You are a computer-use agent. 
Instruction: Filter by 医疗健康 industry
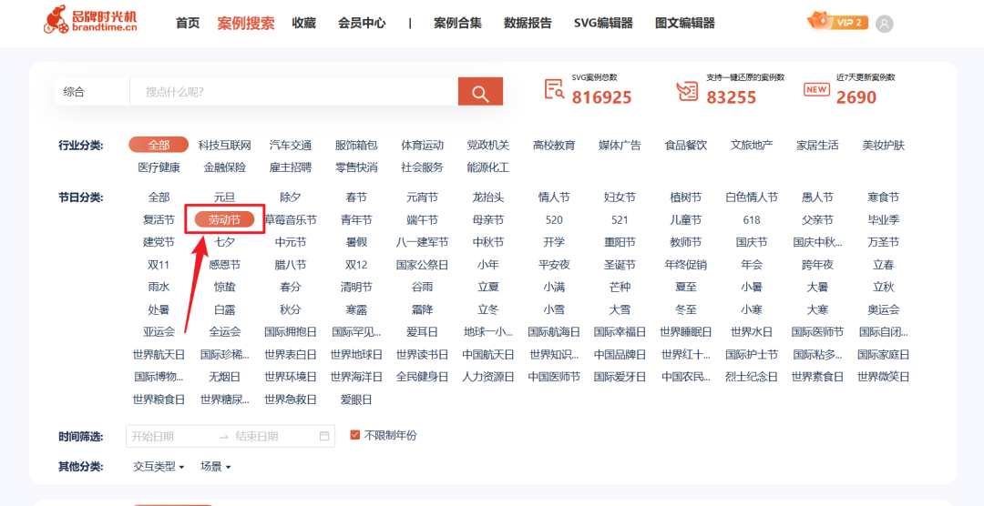tap(159, 167)
